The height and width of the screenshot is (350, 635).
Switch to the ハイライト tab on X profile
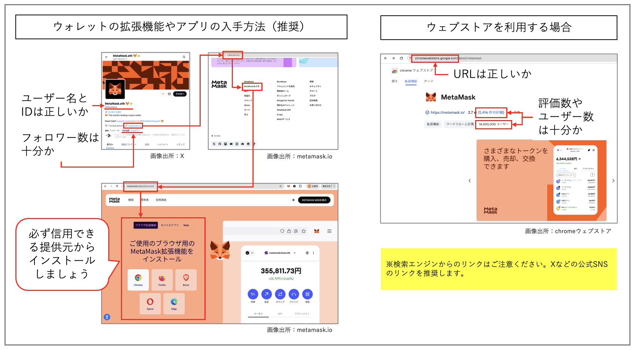tap(162, 144)
